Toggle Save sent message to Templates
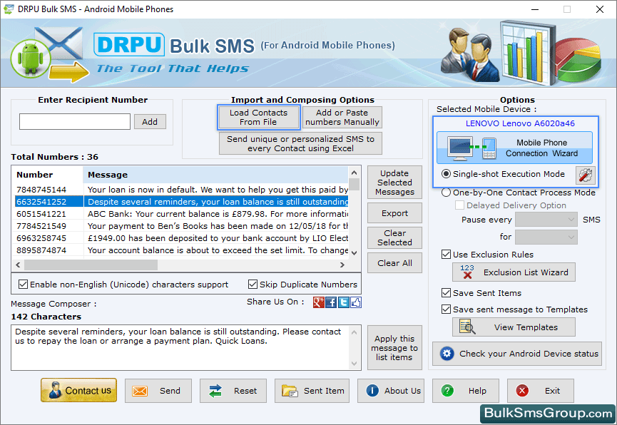Screen dimensions: 617x425 (446, 309)
